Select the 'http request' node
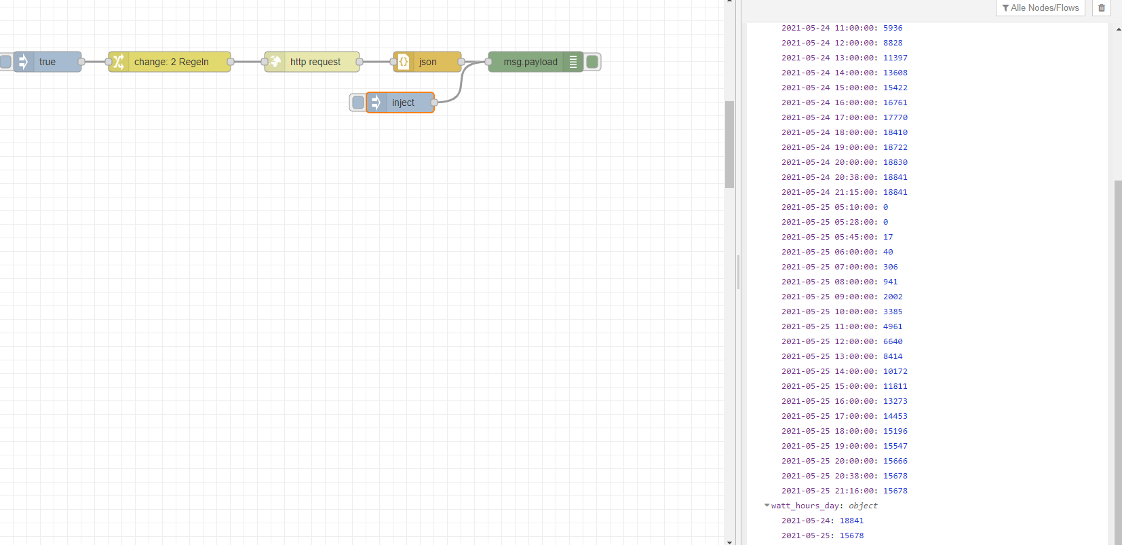The height and width of the screenshot is (545, 1122). 312,62
